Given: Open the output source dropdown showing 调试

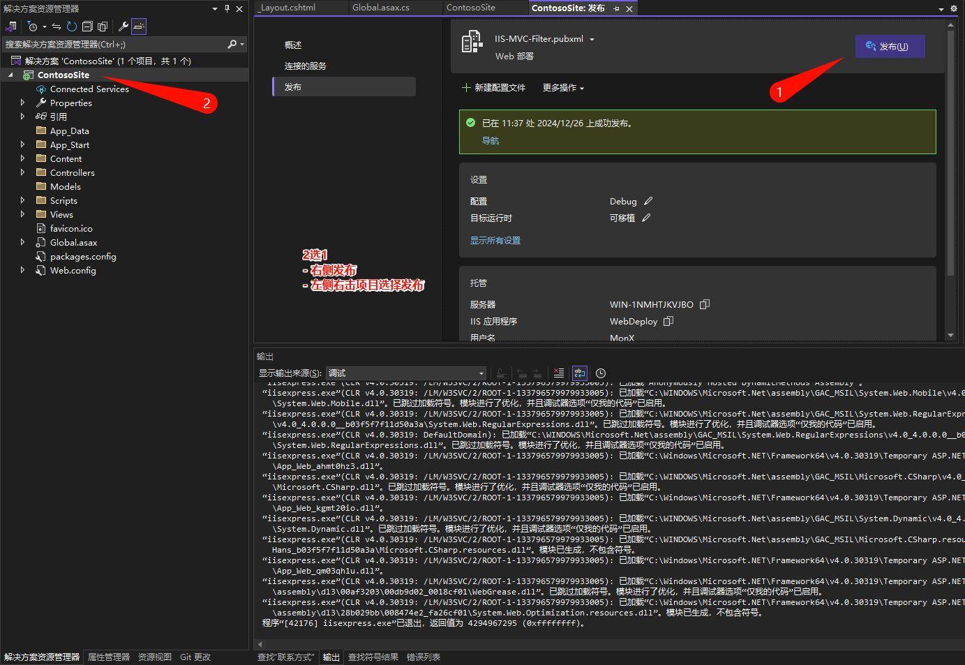Looking at the screenshot, I should (406, 373).
